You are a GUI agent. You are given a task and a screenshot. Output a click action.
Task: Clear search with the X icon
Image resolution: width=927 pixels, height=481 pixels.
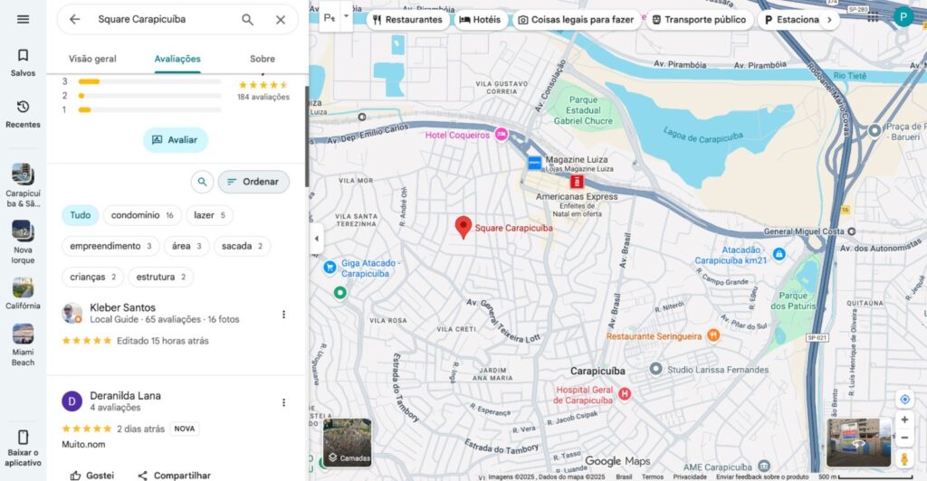pos(281,19)
